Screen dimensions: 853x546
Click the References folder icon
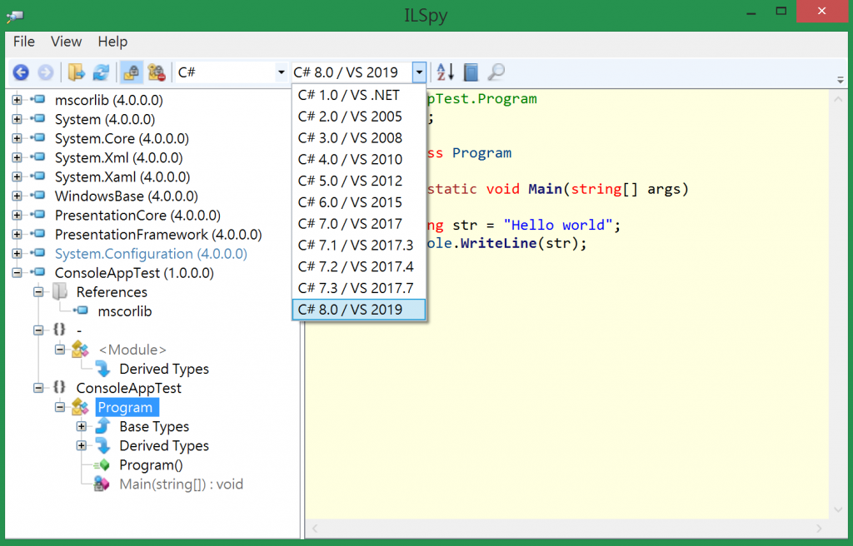[60, 292]
